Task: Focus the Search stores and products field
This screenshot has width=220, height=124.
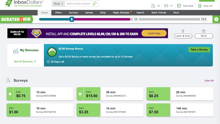Action: 79,4
